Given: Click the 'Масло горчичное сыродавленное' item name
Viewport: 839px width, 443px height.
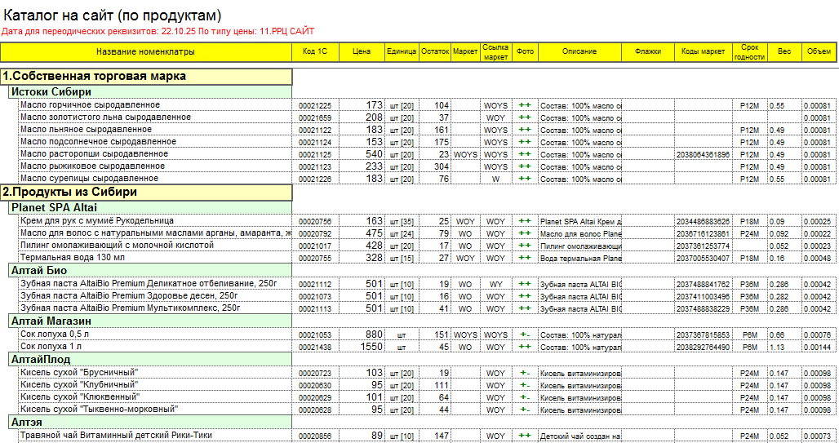Looking at the screenshot, I should (x=90, y=105).
